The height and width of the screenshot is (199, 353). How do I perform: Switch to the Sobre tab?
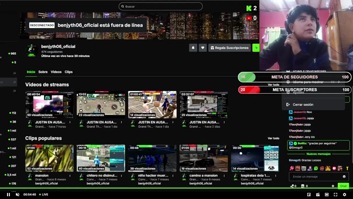[x=43, y=72]
